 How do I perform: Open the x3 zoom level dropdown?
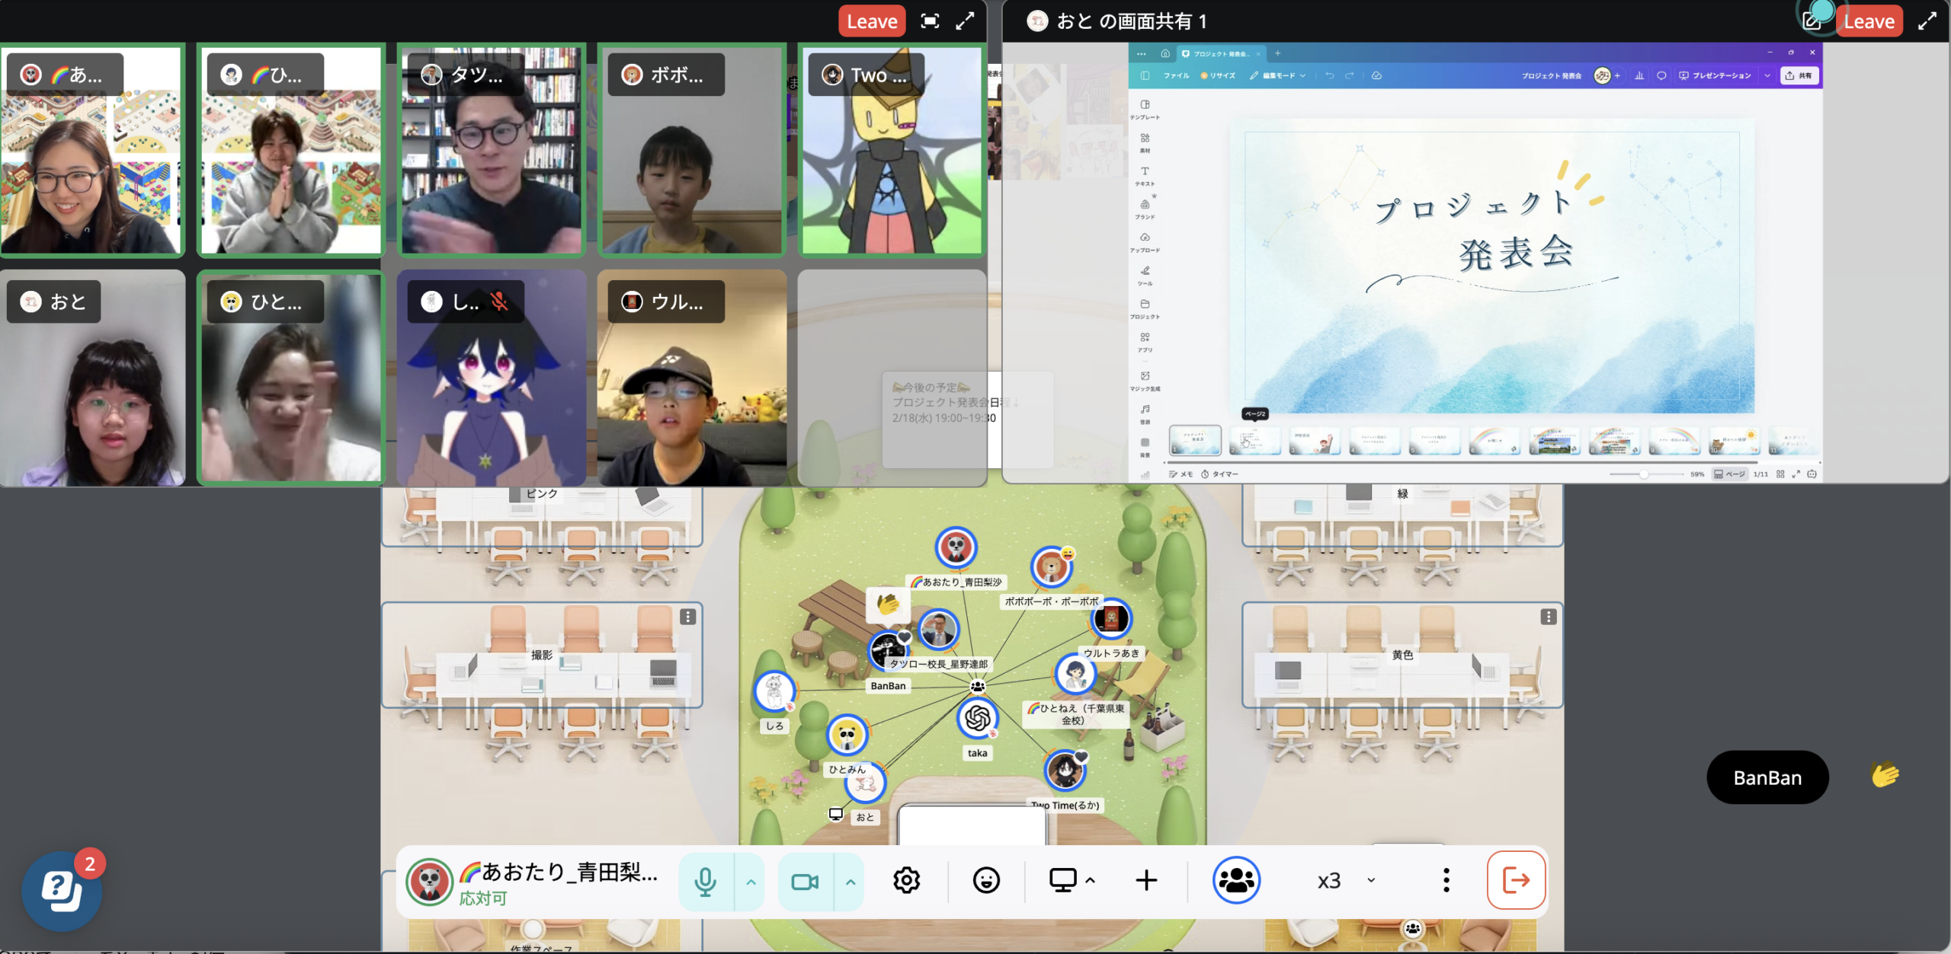(x=1346, y=881)
